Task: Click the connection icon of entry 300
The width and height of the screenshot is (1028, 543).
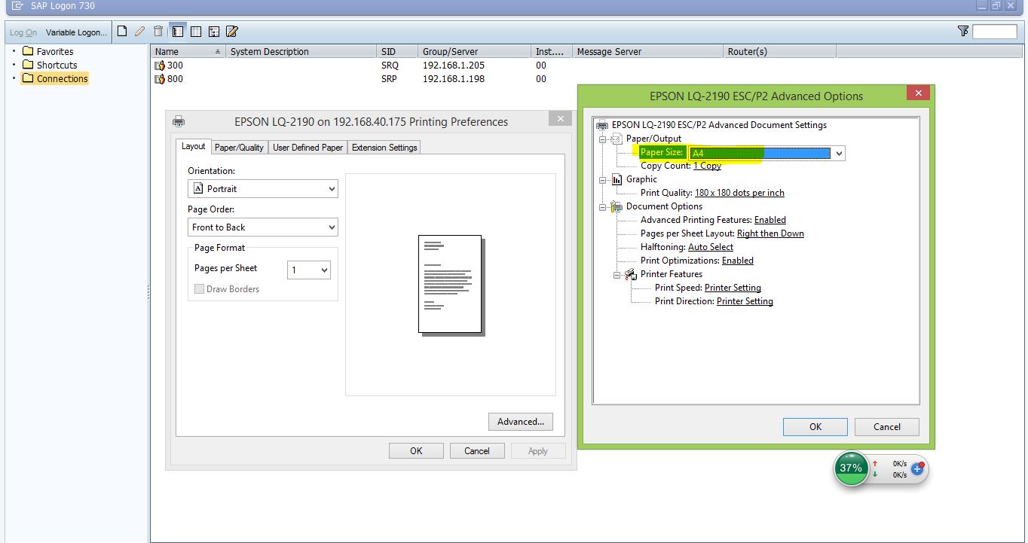Action: 160,66
